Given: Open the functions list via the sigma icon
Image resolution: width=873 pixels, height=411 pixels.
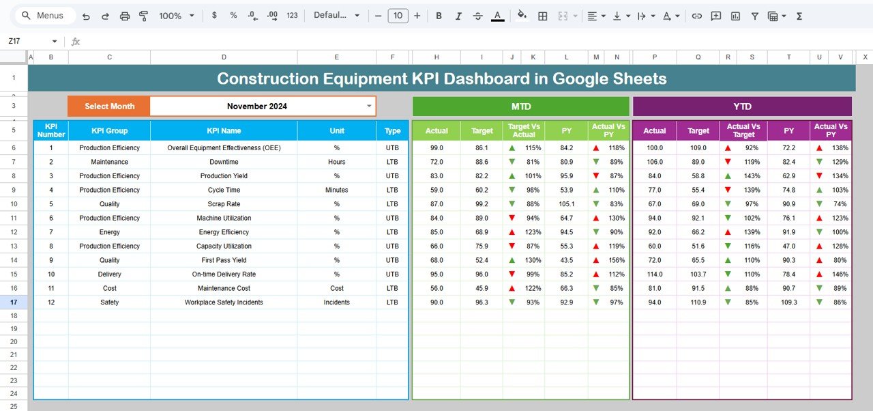Looking at the screenshot, I should [799, 15].
